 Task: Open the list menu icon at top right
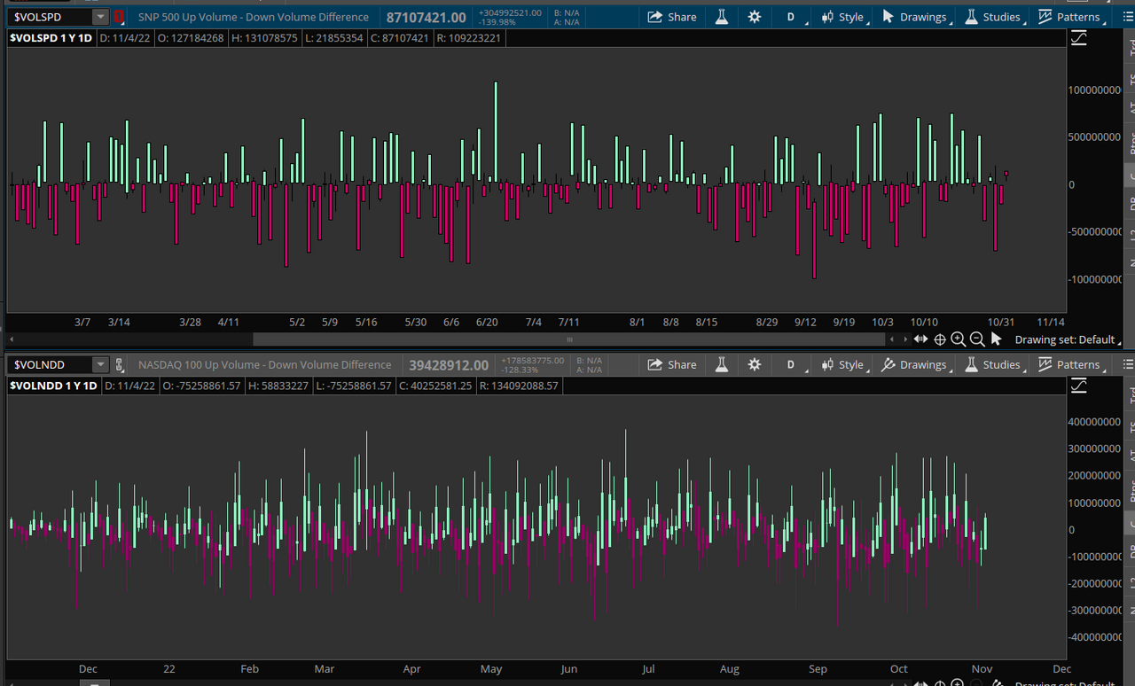(x=1128, y=17)
